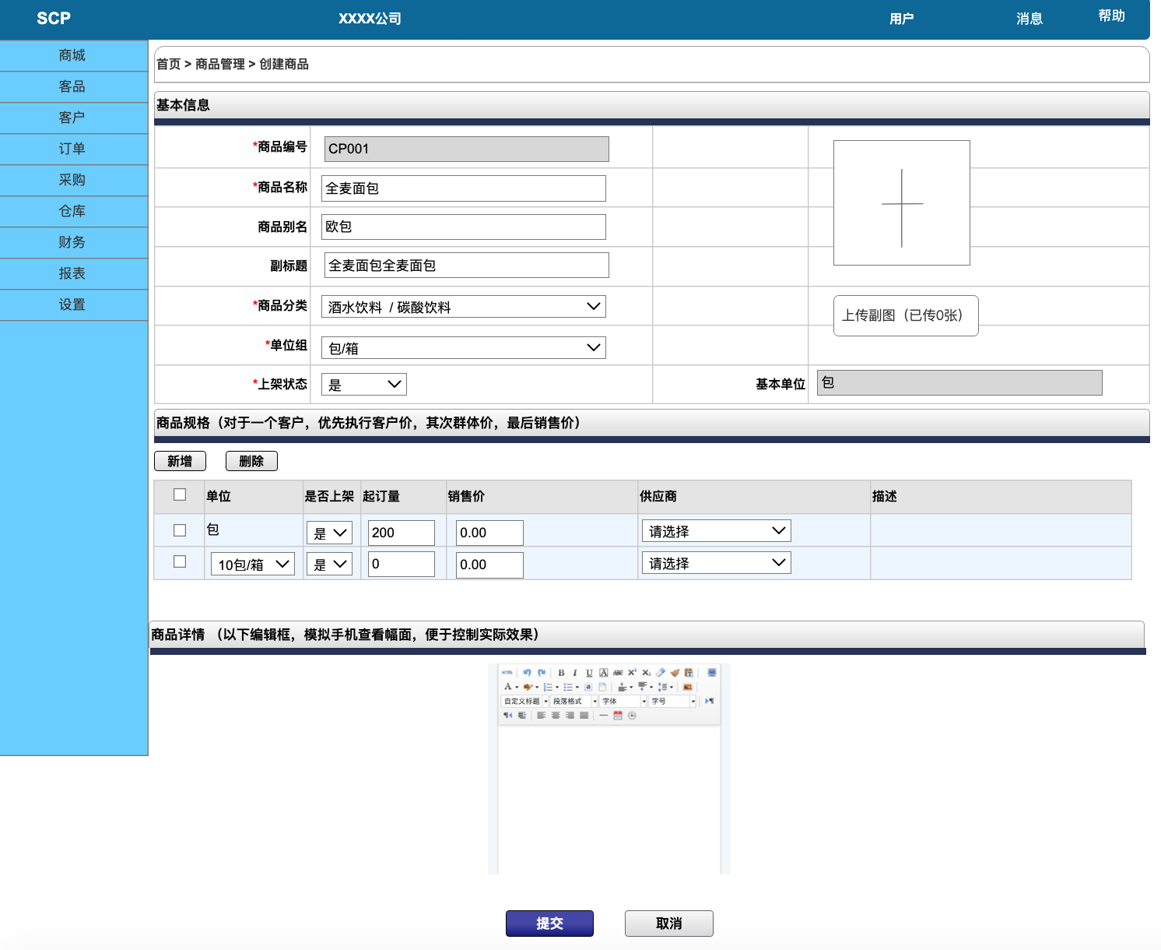
Task: Open 订单 in the sidebar
Action: click(73, 149)
